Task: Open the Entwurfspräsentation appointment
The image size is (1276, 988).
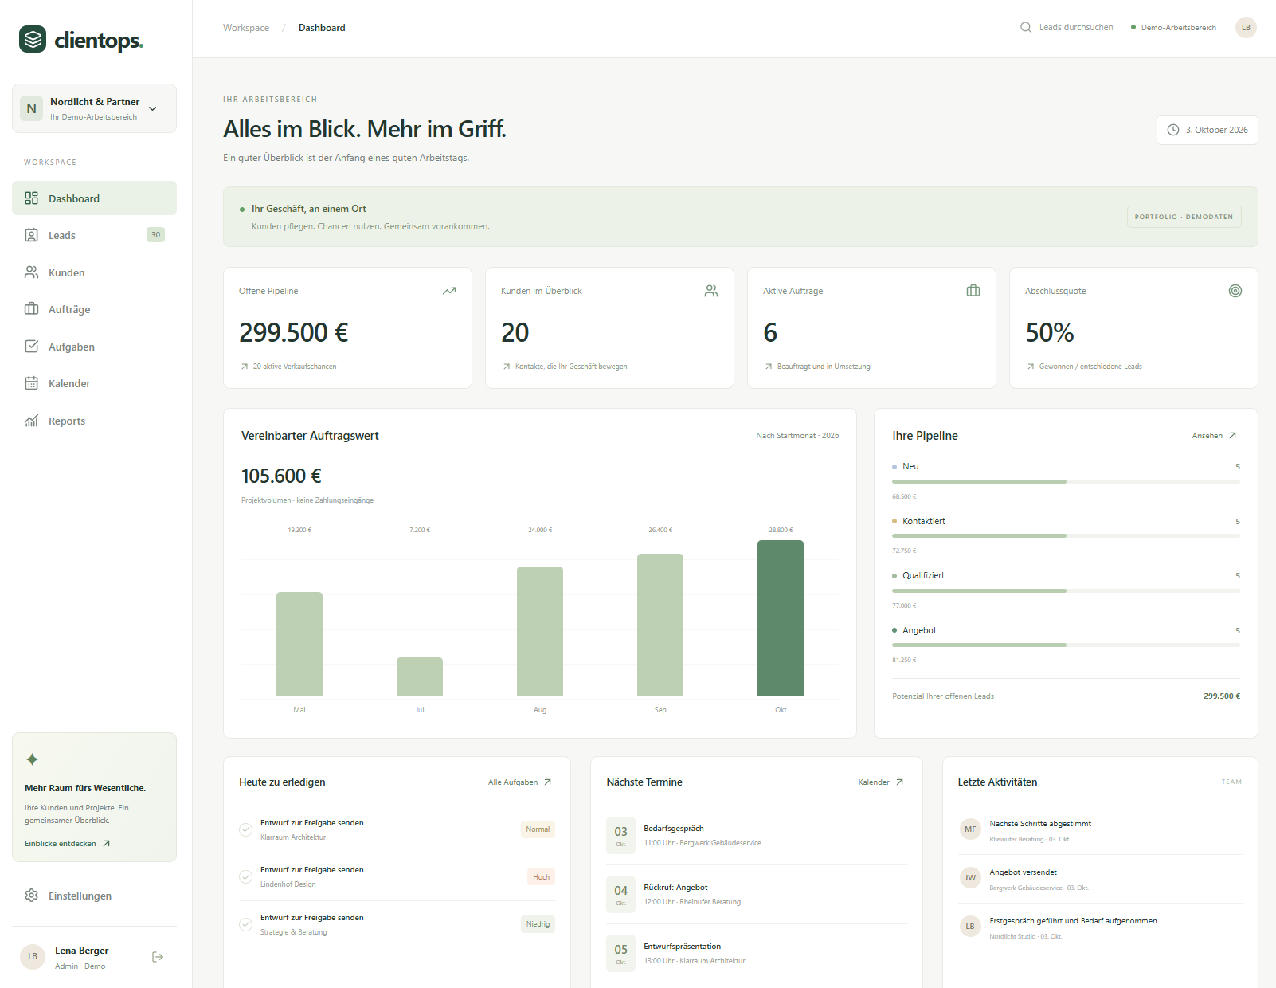Action: point(757,953)
